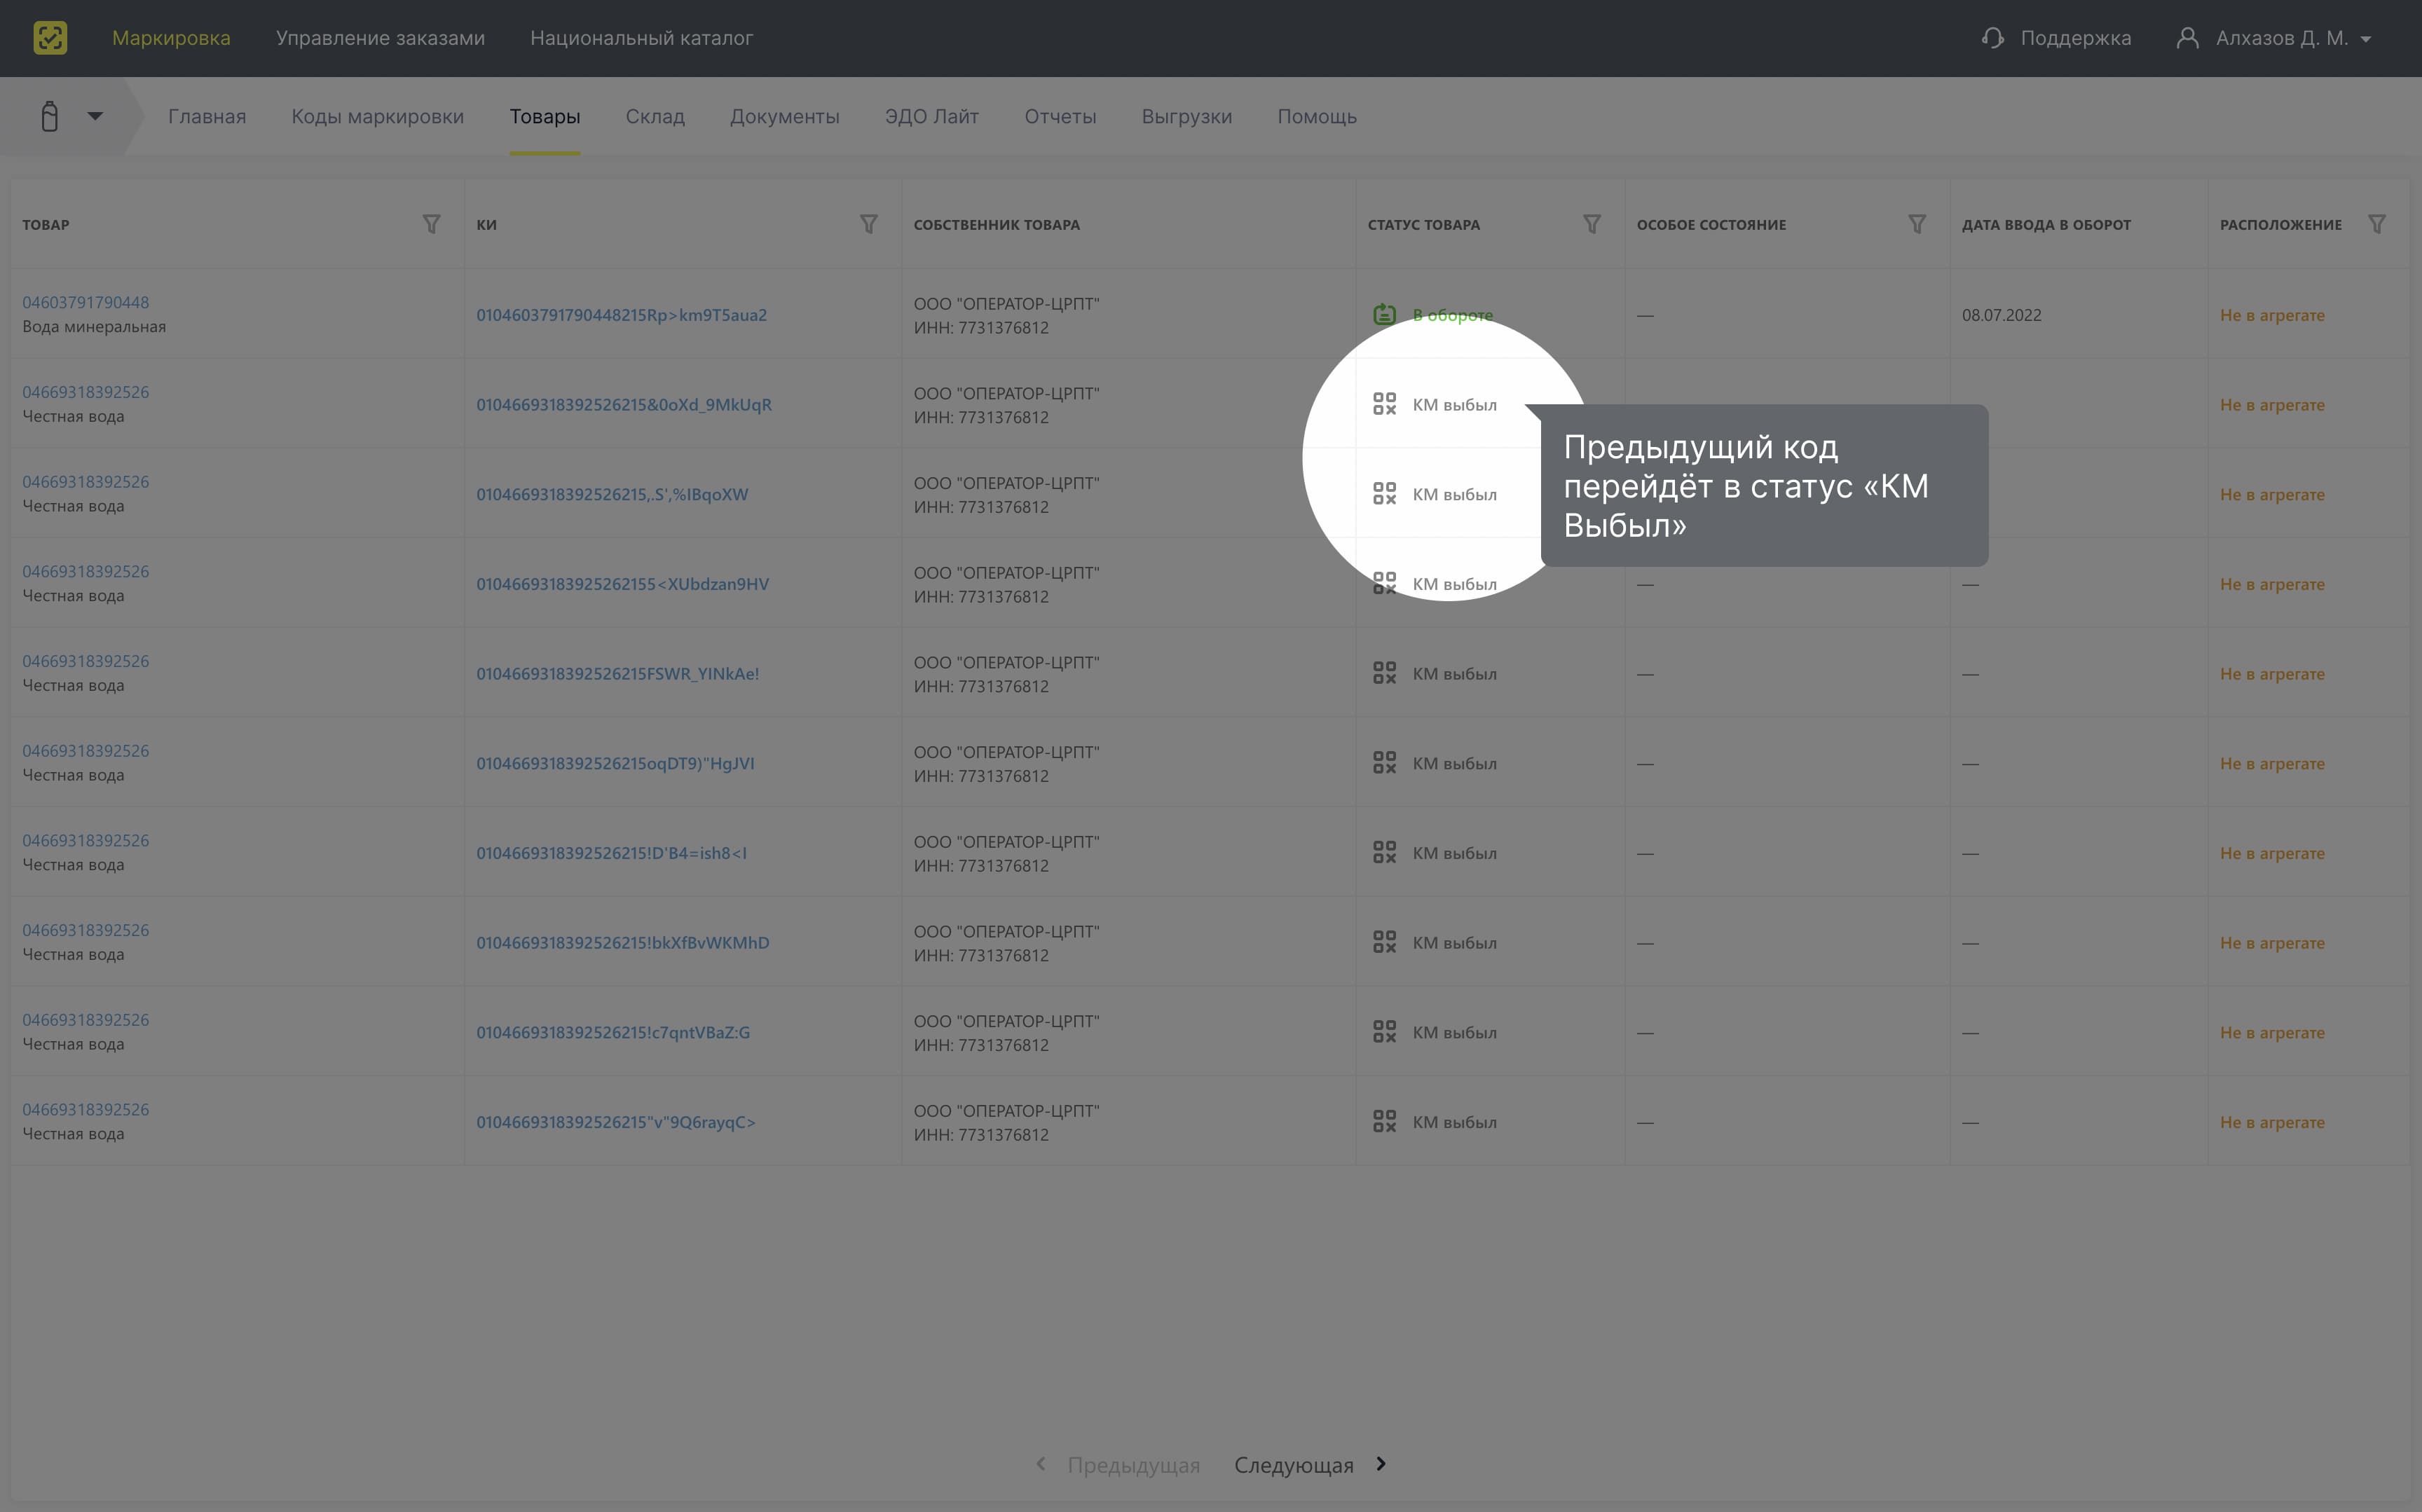
Task: Click date 08.07.2022 cell
Action: click(x=2001, y=315)
